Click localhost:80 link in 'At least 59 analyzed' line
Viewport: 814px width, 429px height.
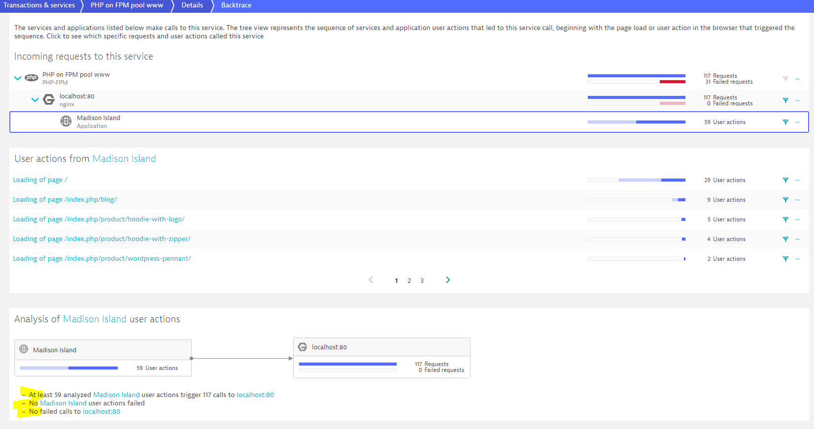coord(255,395)
